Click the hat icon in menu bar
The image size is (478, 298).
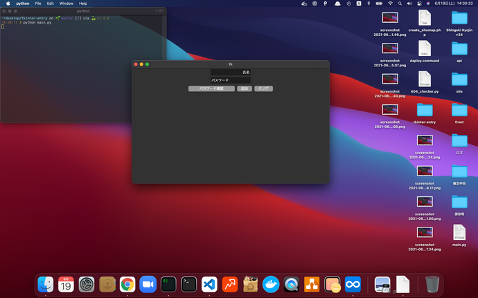pos(337,3)
